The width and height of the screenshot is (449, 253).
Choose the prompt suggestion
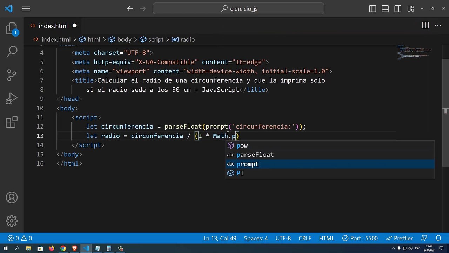point(330,164)
